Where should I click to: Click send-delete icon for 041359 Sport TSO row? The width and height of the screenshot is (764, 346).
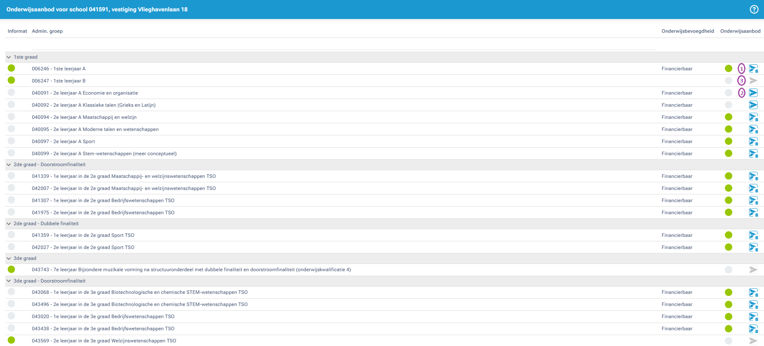click(x=753, y=235)
